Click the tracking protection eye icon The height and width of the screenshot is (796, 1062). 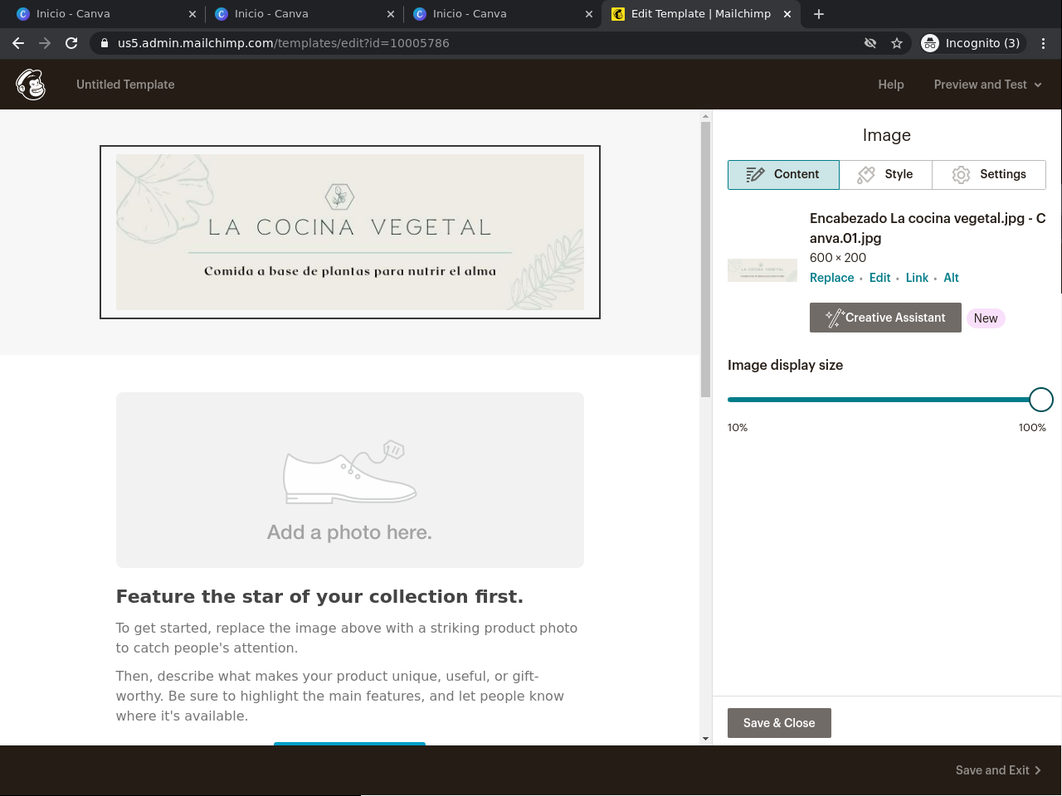pos(870,43)
